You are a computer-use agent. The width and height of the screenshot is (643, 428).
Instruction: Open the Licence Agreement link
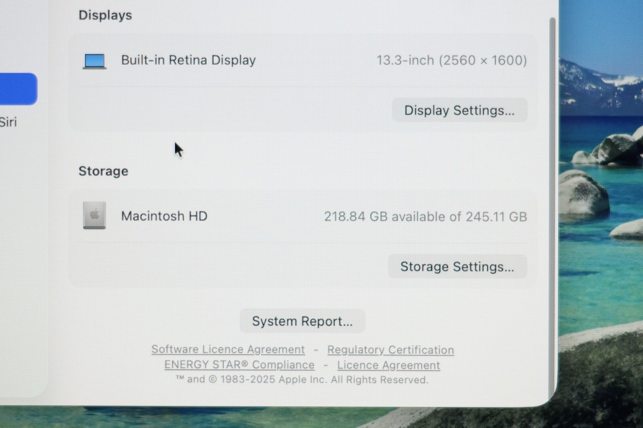(389, 365)
